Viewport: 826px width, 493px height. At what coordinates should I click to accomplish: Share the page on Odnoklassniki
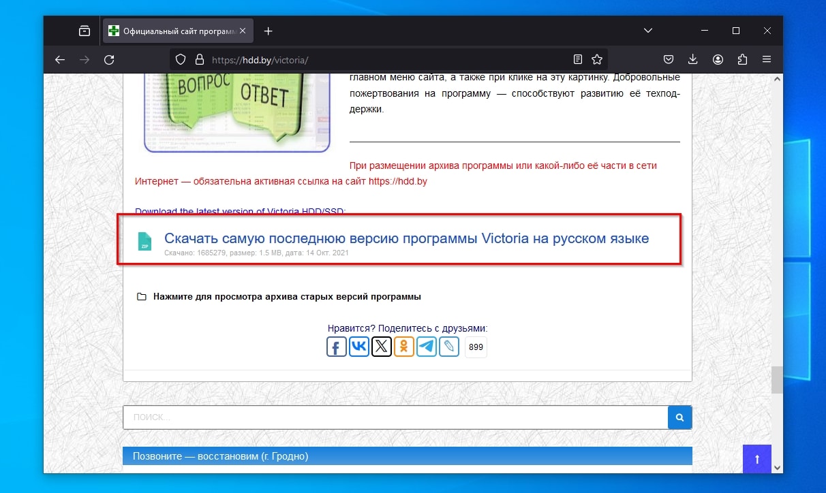tap(404, 347)
